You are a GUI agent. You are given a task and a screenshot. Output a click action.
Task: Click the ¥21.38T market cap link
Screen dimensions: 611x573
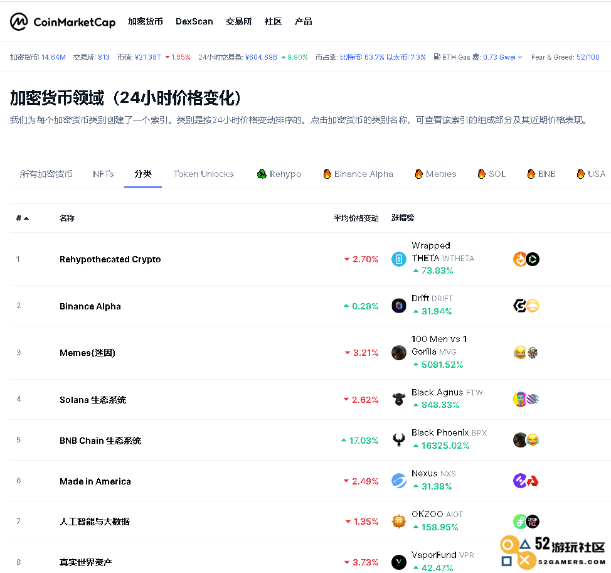pos(147,57)
